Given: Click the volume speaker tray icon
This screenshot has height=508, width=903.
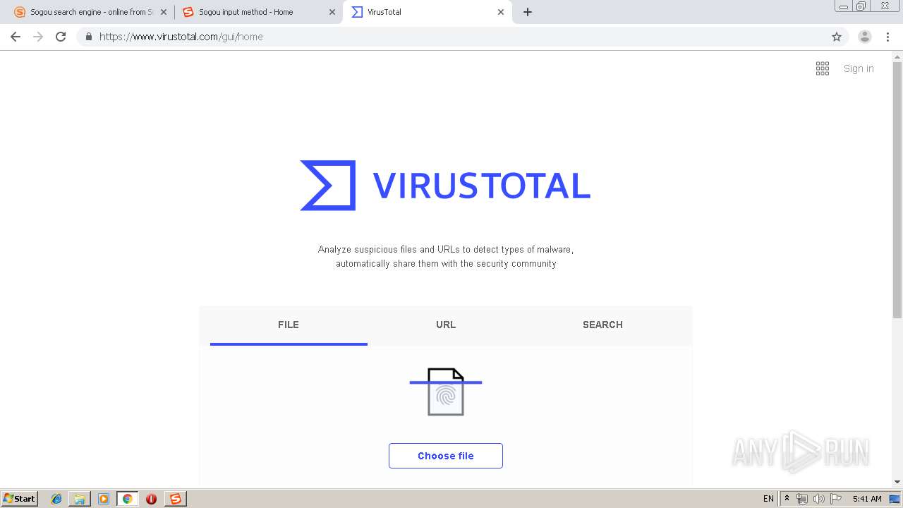Looking at the screenshot, I should 818,499.
